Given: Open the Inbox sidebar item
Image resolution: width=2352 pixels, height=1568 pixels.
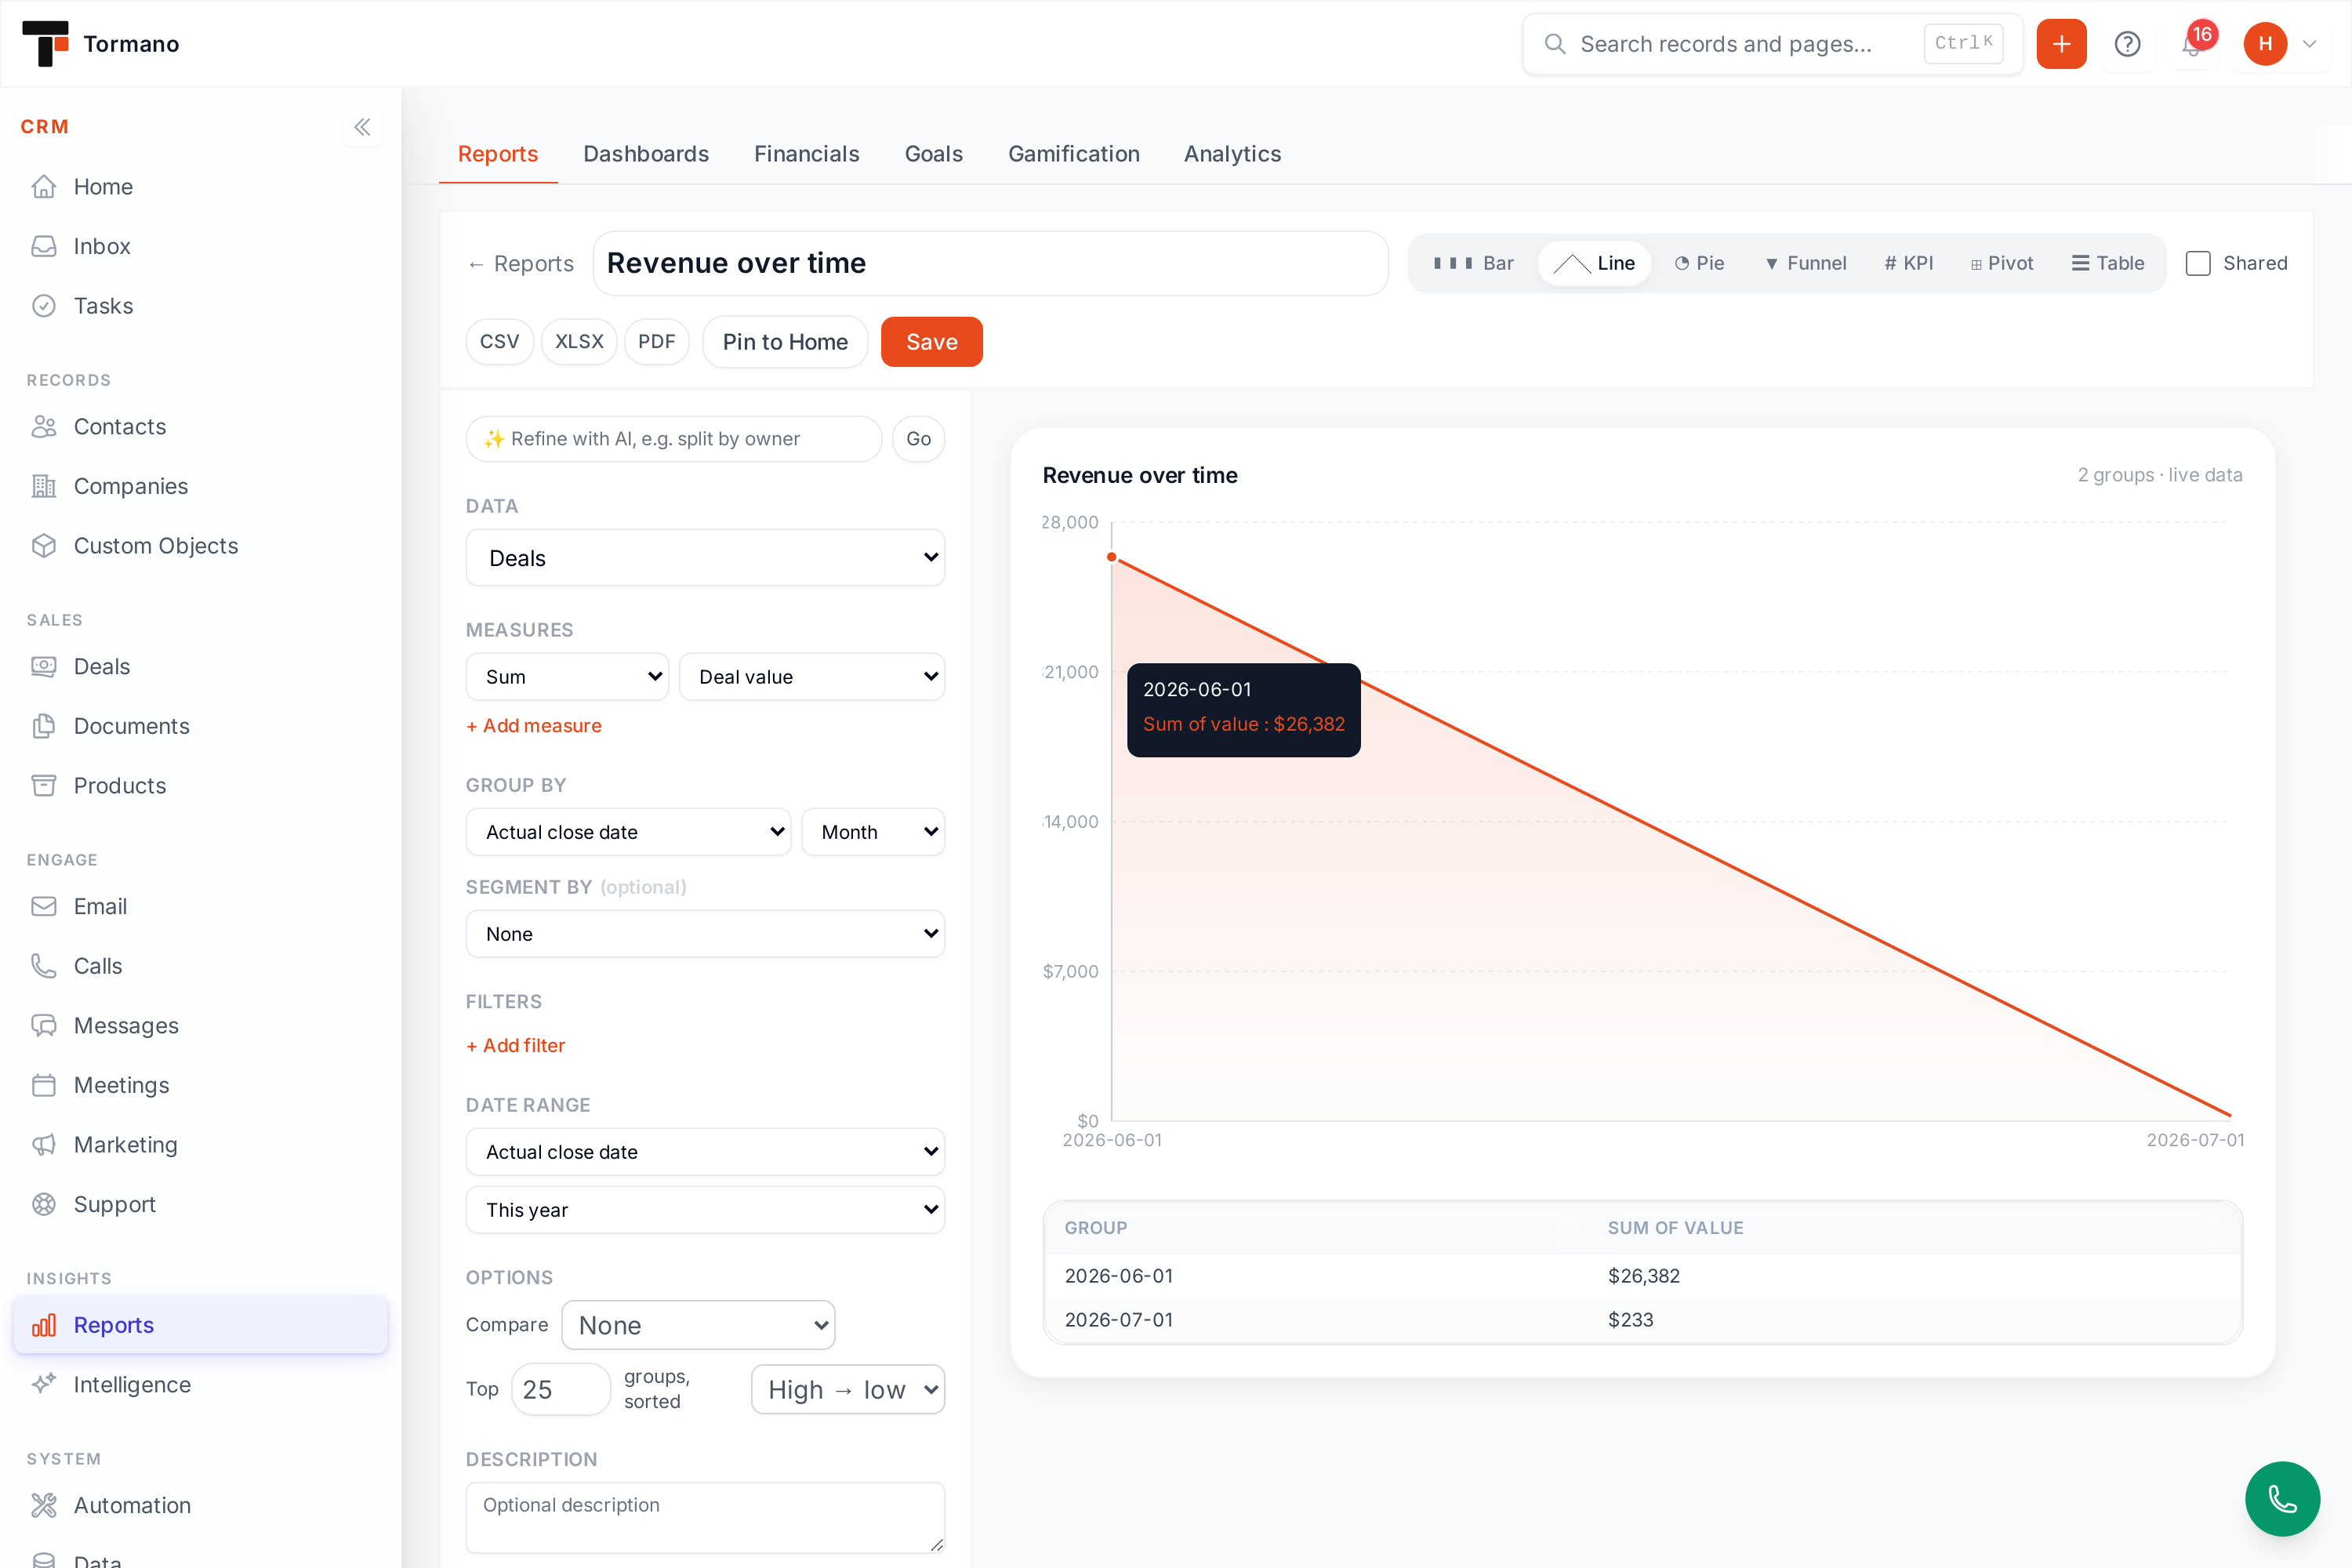Looking at the screenshot, I should 200,246.
